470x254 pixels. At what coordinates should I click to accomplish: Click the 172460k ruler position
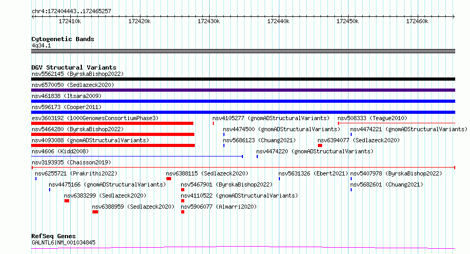(x=417, y=21)
